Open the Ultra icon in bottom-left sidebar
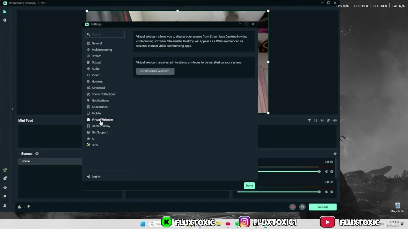This screenshot has height=229, width=408. click(x=5, y=170)
